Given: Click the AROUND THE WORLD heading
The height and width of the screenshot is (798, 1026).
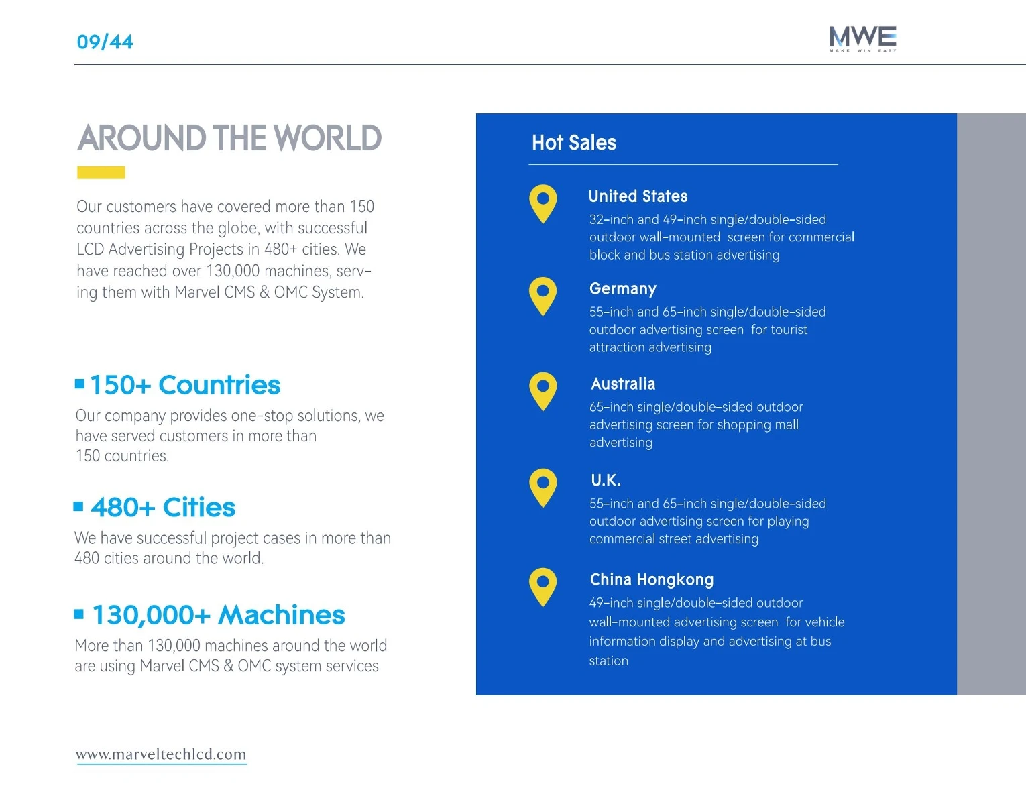Looking at the screenshot, I should tap(229, 138).
